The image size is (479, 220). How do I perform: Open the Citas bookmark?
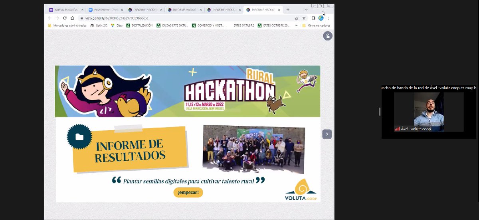point(117,25)
